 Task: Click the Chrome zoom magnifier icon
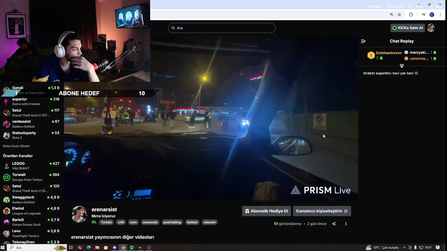click(x=391, y=15)
